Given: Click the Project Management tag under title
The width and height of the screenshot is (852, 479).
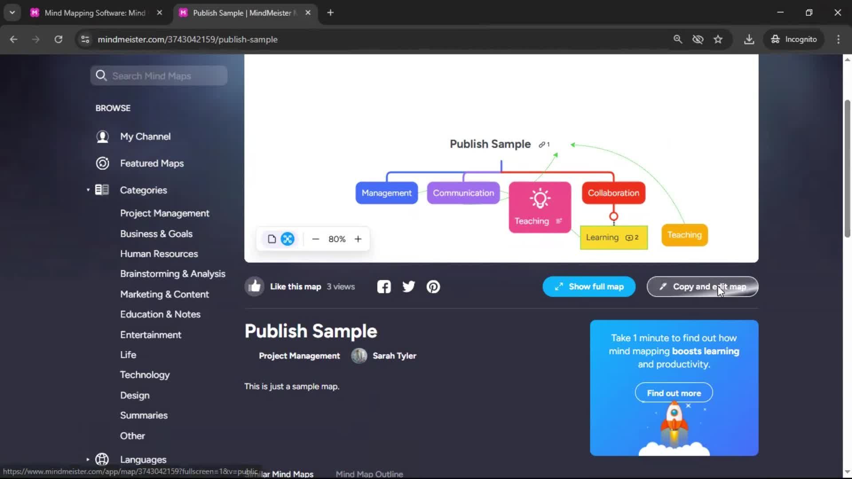Looking at the screenshot, I should point(299,356).
